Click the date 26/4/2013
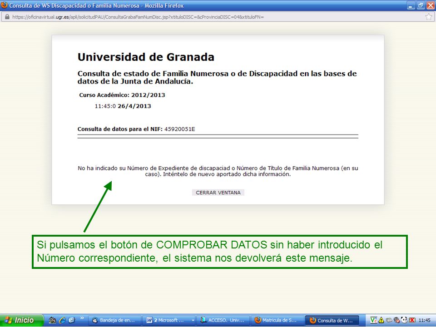Screen dimensions: 436x327 134,106
